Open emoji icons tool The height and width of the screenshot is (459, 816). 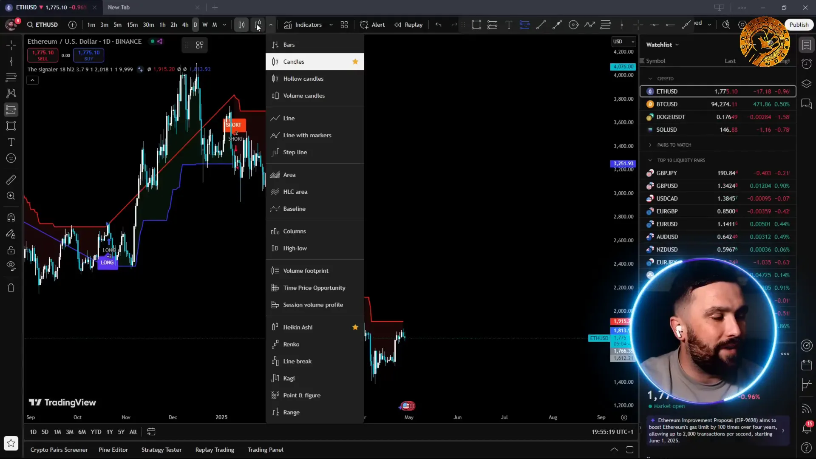(11, 158)
